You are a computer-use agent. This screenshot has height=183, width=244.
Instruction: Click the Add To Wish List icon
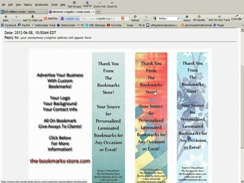pyautogui.click(x=33, y=17)
